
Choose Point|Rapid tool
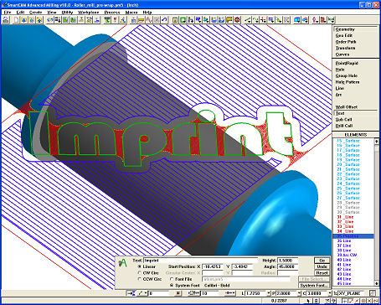coord(347,64)
